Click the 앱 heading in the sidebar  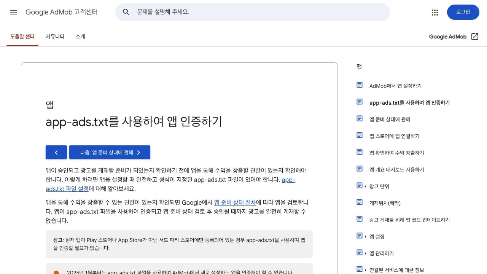coord(359,67)
